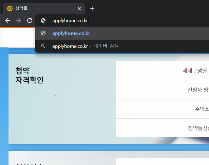
Task: Close the 청약홈 tab
Action: click(79, 9)
